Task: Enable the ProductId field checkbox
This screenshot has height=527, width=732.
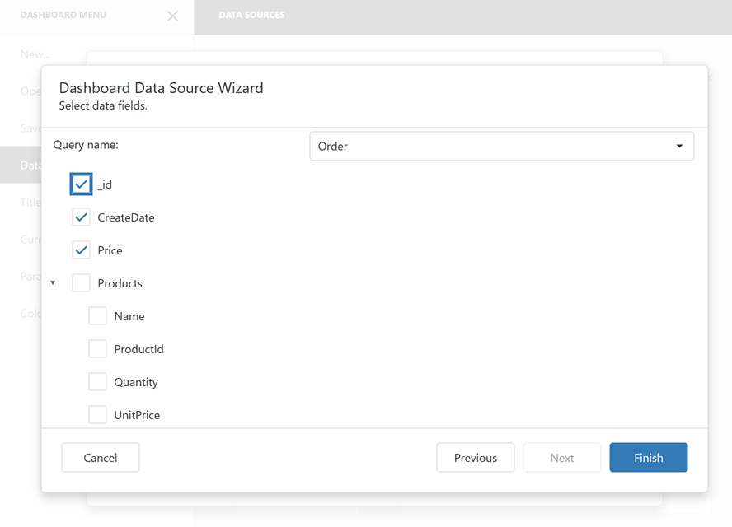Action: (97, 348)
